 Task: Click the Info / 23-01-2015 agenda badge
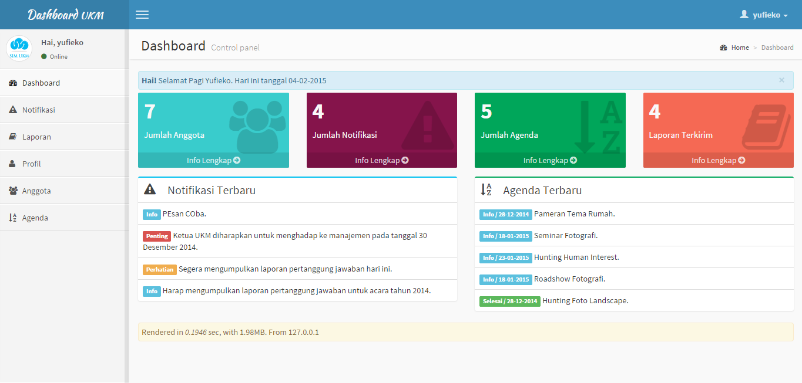point(506,258)
